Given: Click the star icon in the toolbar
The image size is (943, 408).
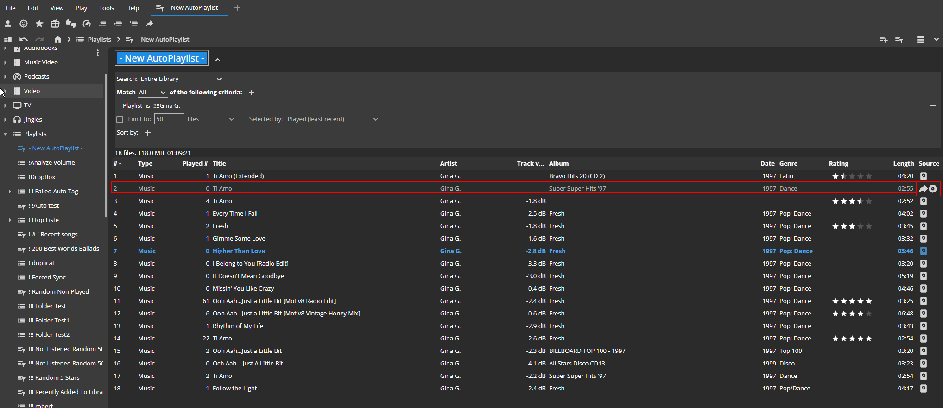Looking at the screenshot, I should (39, 24).
